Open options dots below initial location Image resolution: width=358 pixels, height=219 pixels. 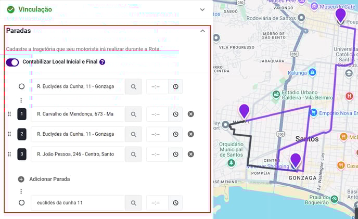21,100
